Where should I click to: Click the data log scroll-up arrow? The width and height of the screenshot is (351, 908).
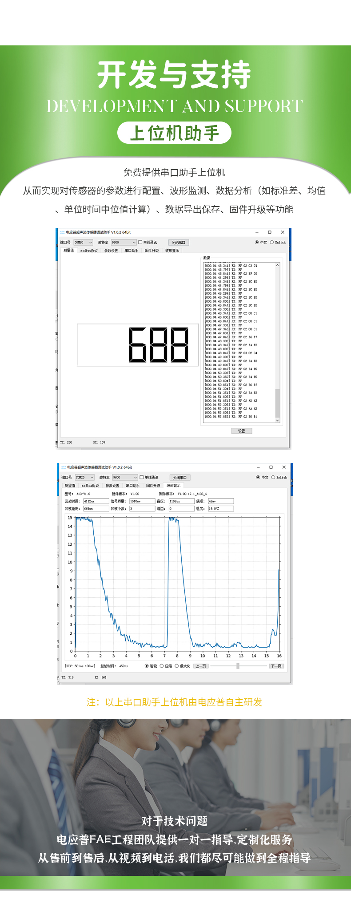278,265
